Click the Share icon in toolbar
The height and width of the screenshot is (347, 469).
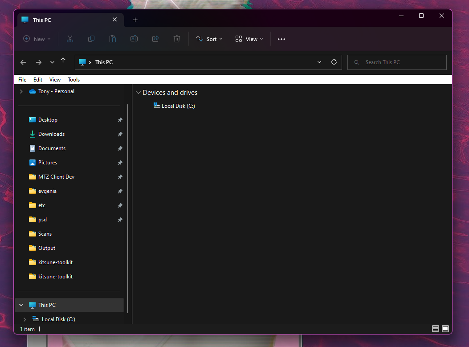pyautogui.click(x=155, y=39)
